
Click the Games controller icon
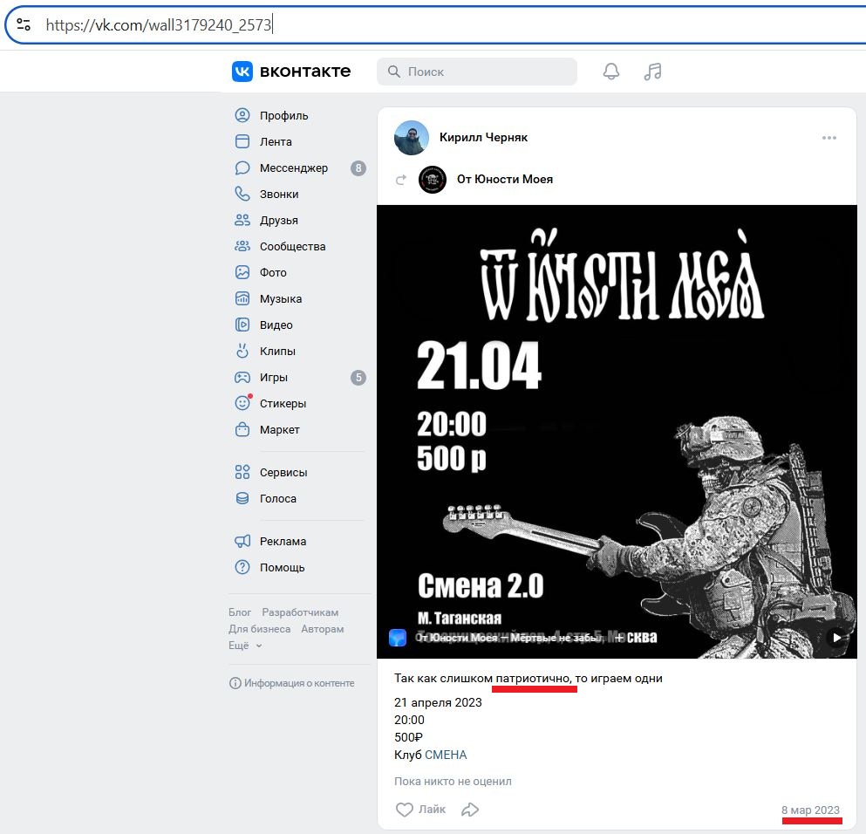tap(242, 378)
